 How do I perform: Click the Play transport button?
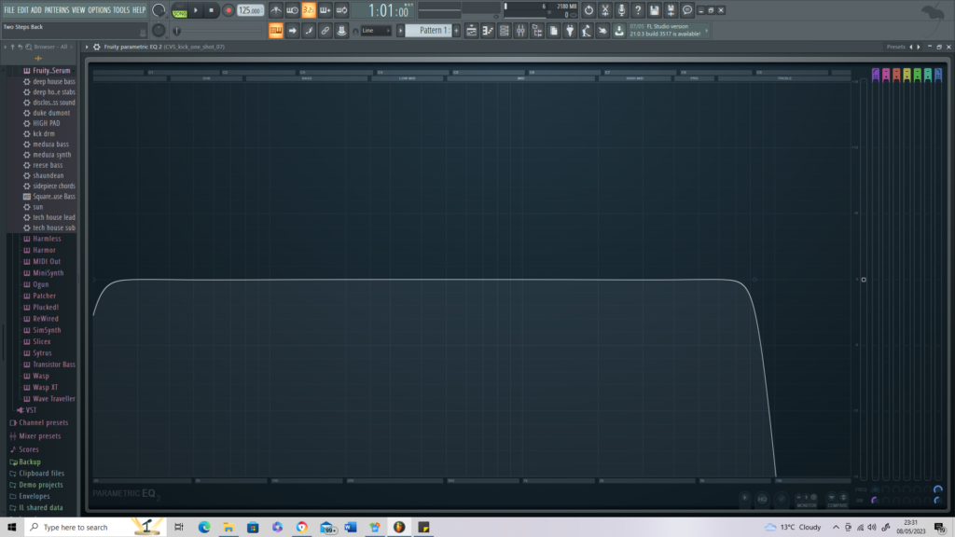tap(196, 9)
